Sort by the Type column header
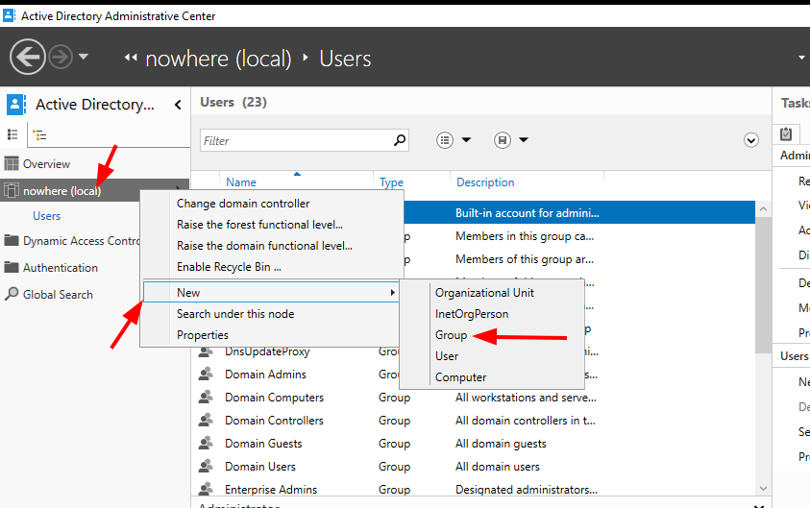The height and width of the screenshot is (508, 810). coord(392,182)
